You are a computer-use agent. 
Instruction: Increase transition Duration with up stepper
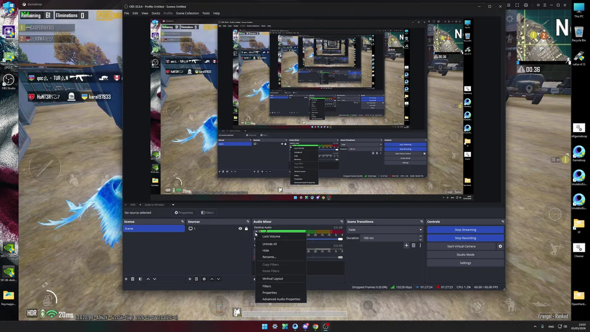point(420,237)
